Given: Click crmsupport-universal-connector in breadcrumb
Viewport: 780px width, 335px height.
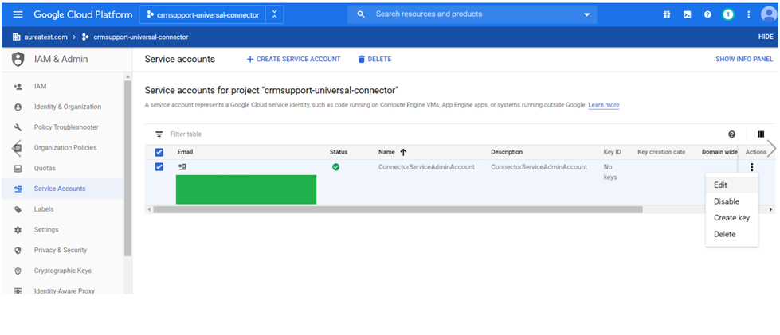Looking at the screenshot, I should (x=141, y=37).
